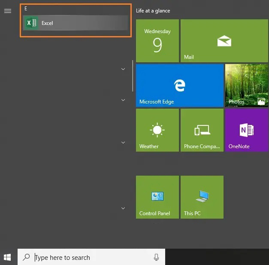Open the Control Panel tile
269x265 pixels.
[157, 197]
